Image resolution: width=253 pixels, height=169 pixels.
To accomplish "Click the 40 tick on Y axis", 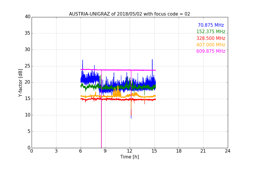I will tap(28, 17).
